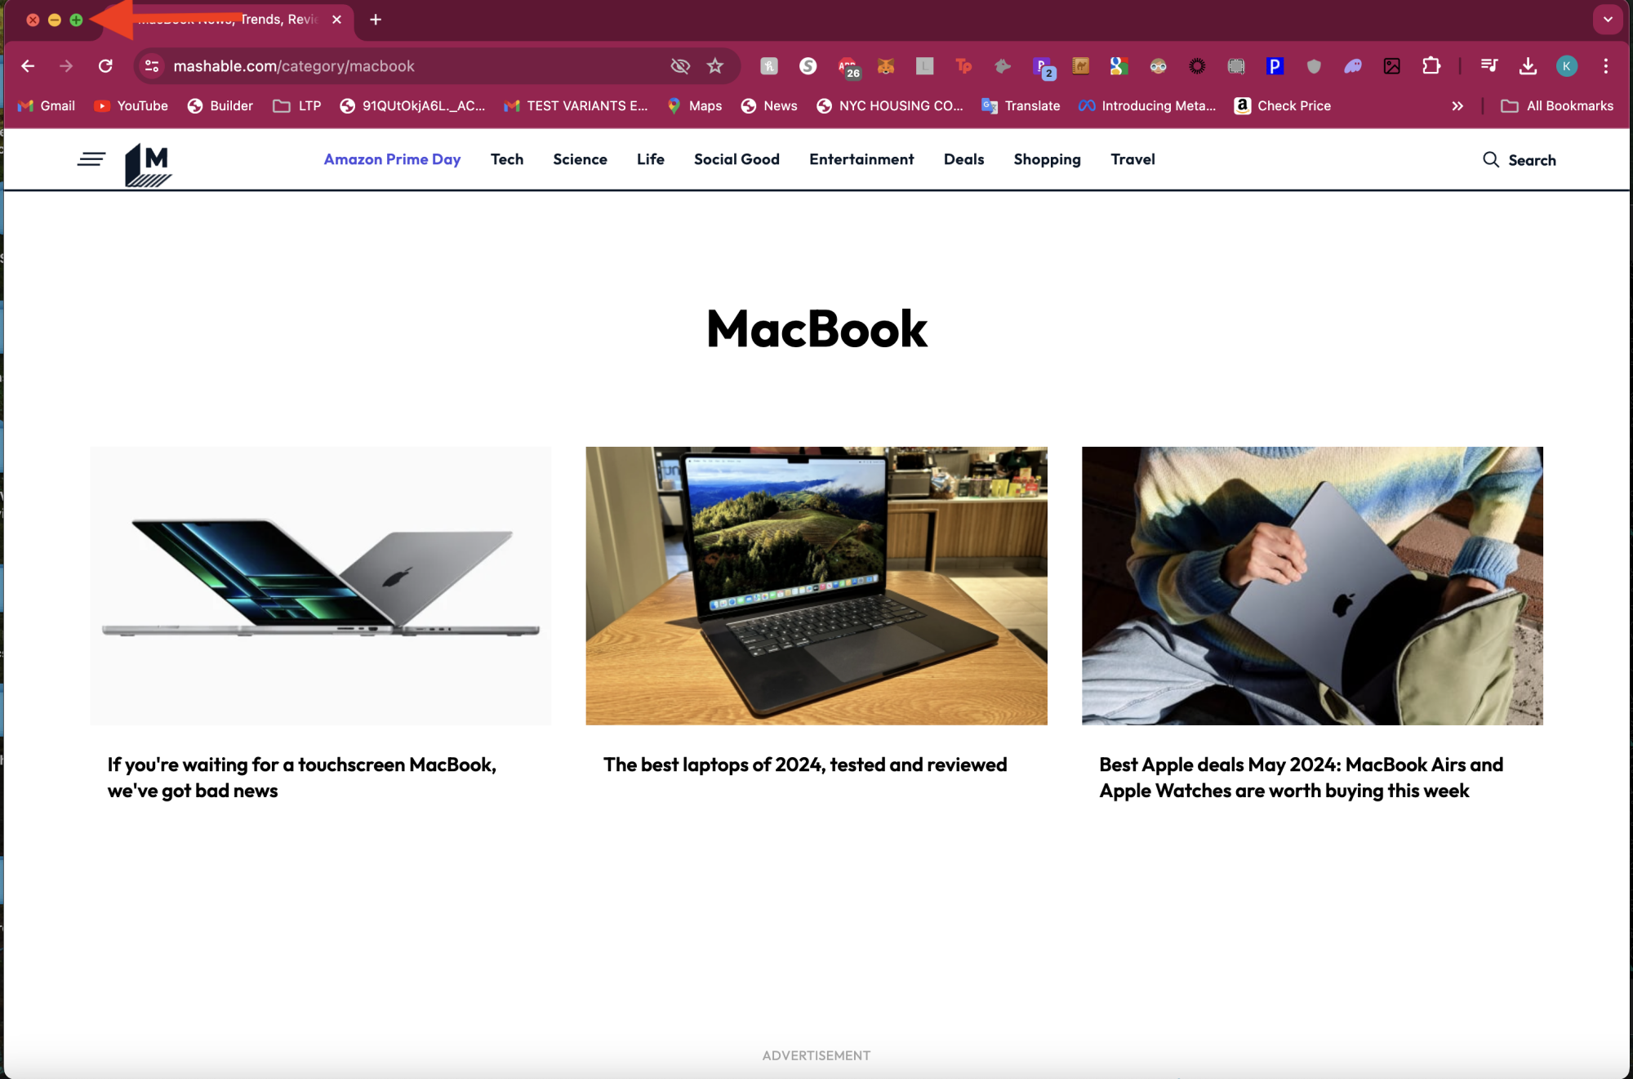Read 'The best laptops of 2024' headline
Viewport: 1633px width, 1079px height.
coord(805,765)
